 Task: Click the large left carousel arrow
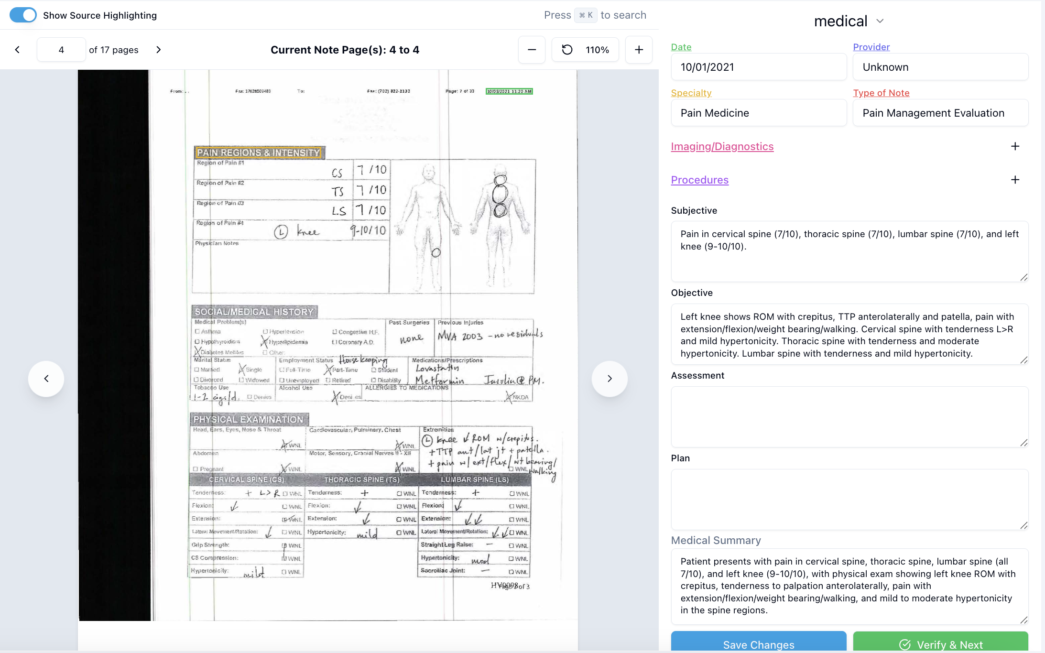(46, 379)
